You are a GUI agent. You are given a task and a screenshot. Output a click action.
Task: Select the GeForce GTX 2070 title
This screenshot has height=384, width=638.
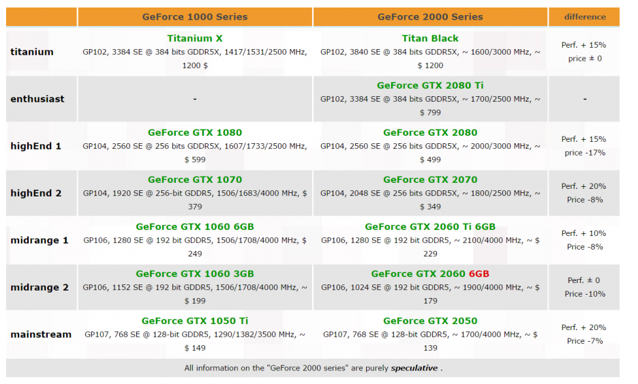coord(430,179)
